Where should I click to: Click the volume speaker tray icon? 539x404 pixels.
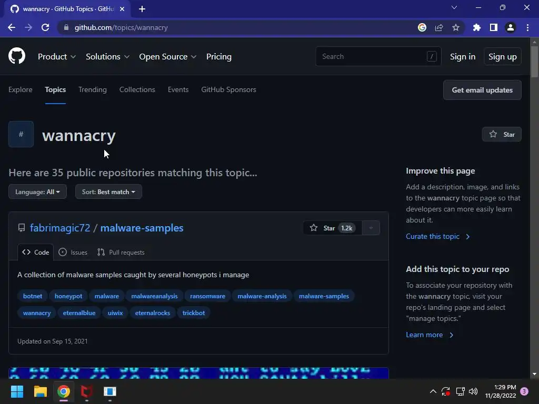473,391
